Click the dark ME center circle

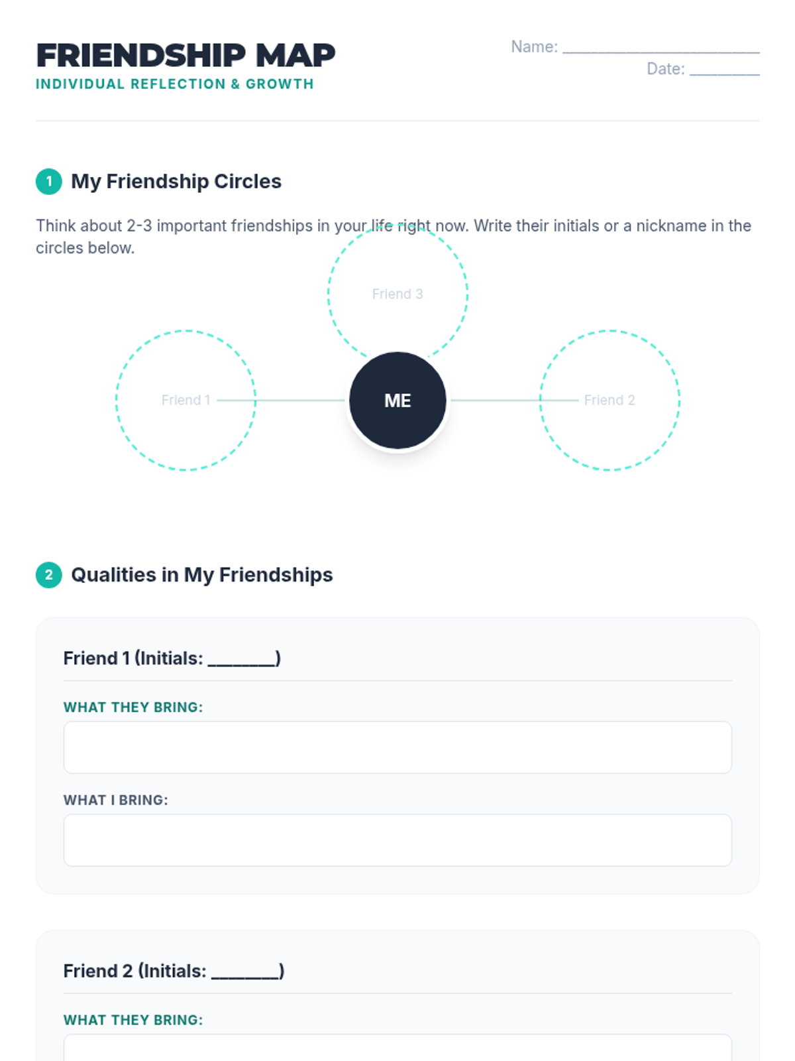pyautogui.click(x=397, y=401)
